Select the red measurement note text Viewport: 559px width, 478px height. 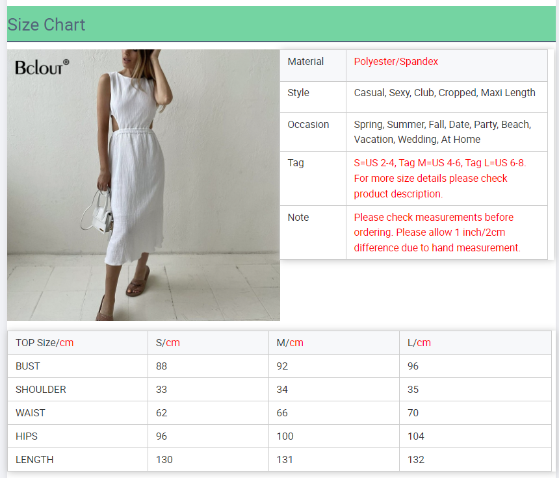click(x=437, y=233)
